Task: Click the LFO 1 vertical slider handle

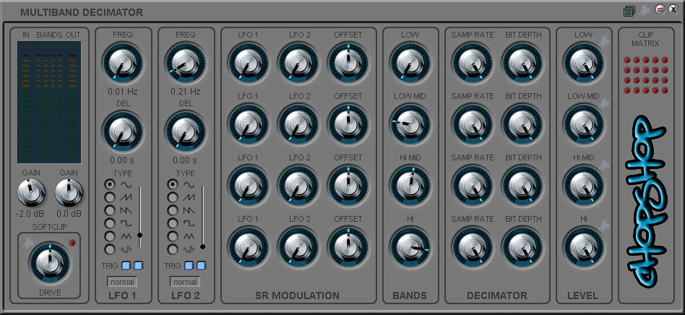Action: (x=139, y=236)
